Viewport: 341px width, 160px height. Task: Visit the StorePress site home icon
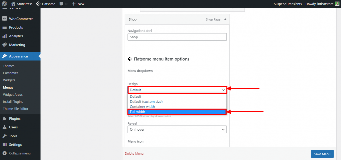point(13,4)
